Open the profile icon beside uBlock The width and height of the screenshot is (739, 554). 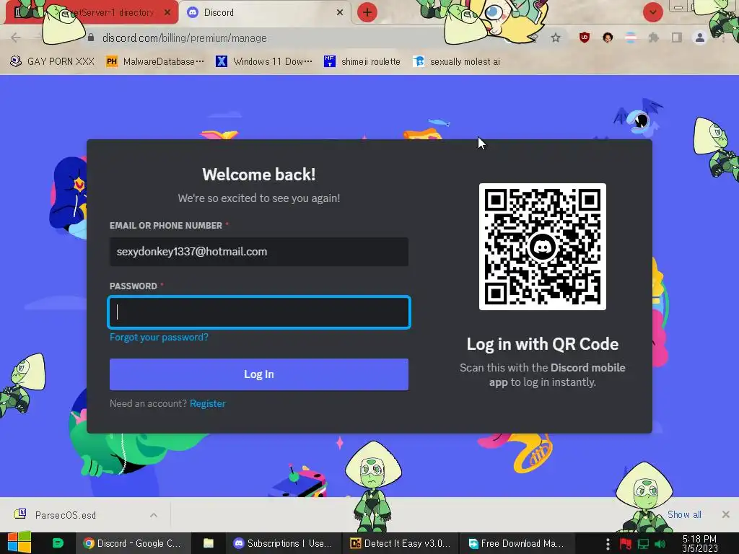(608, 38)
